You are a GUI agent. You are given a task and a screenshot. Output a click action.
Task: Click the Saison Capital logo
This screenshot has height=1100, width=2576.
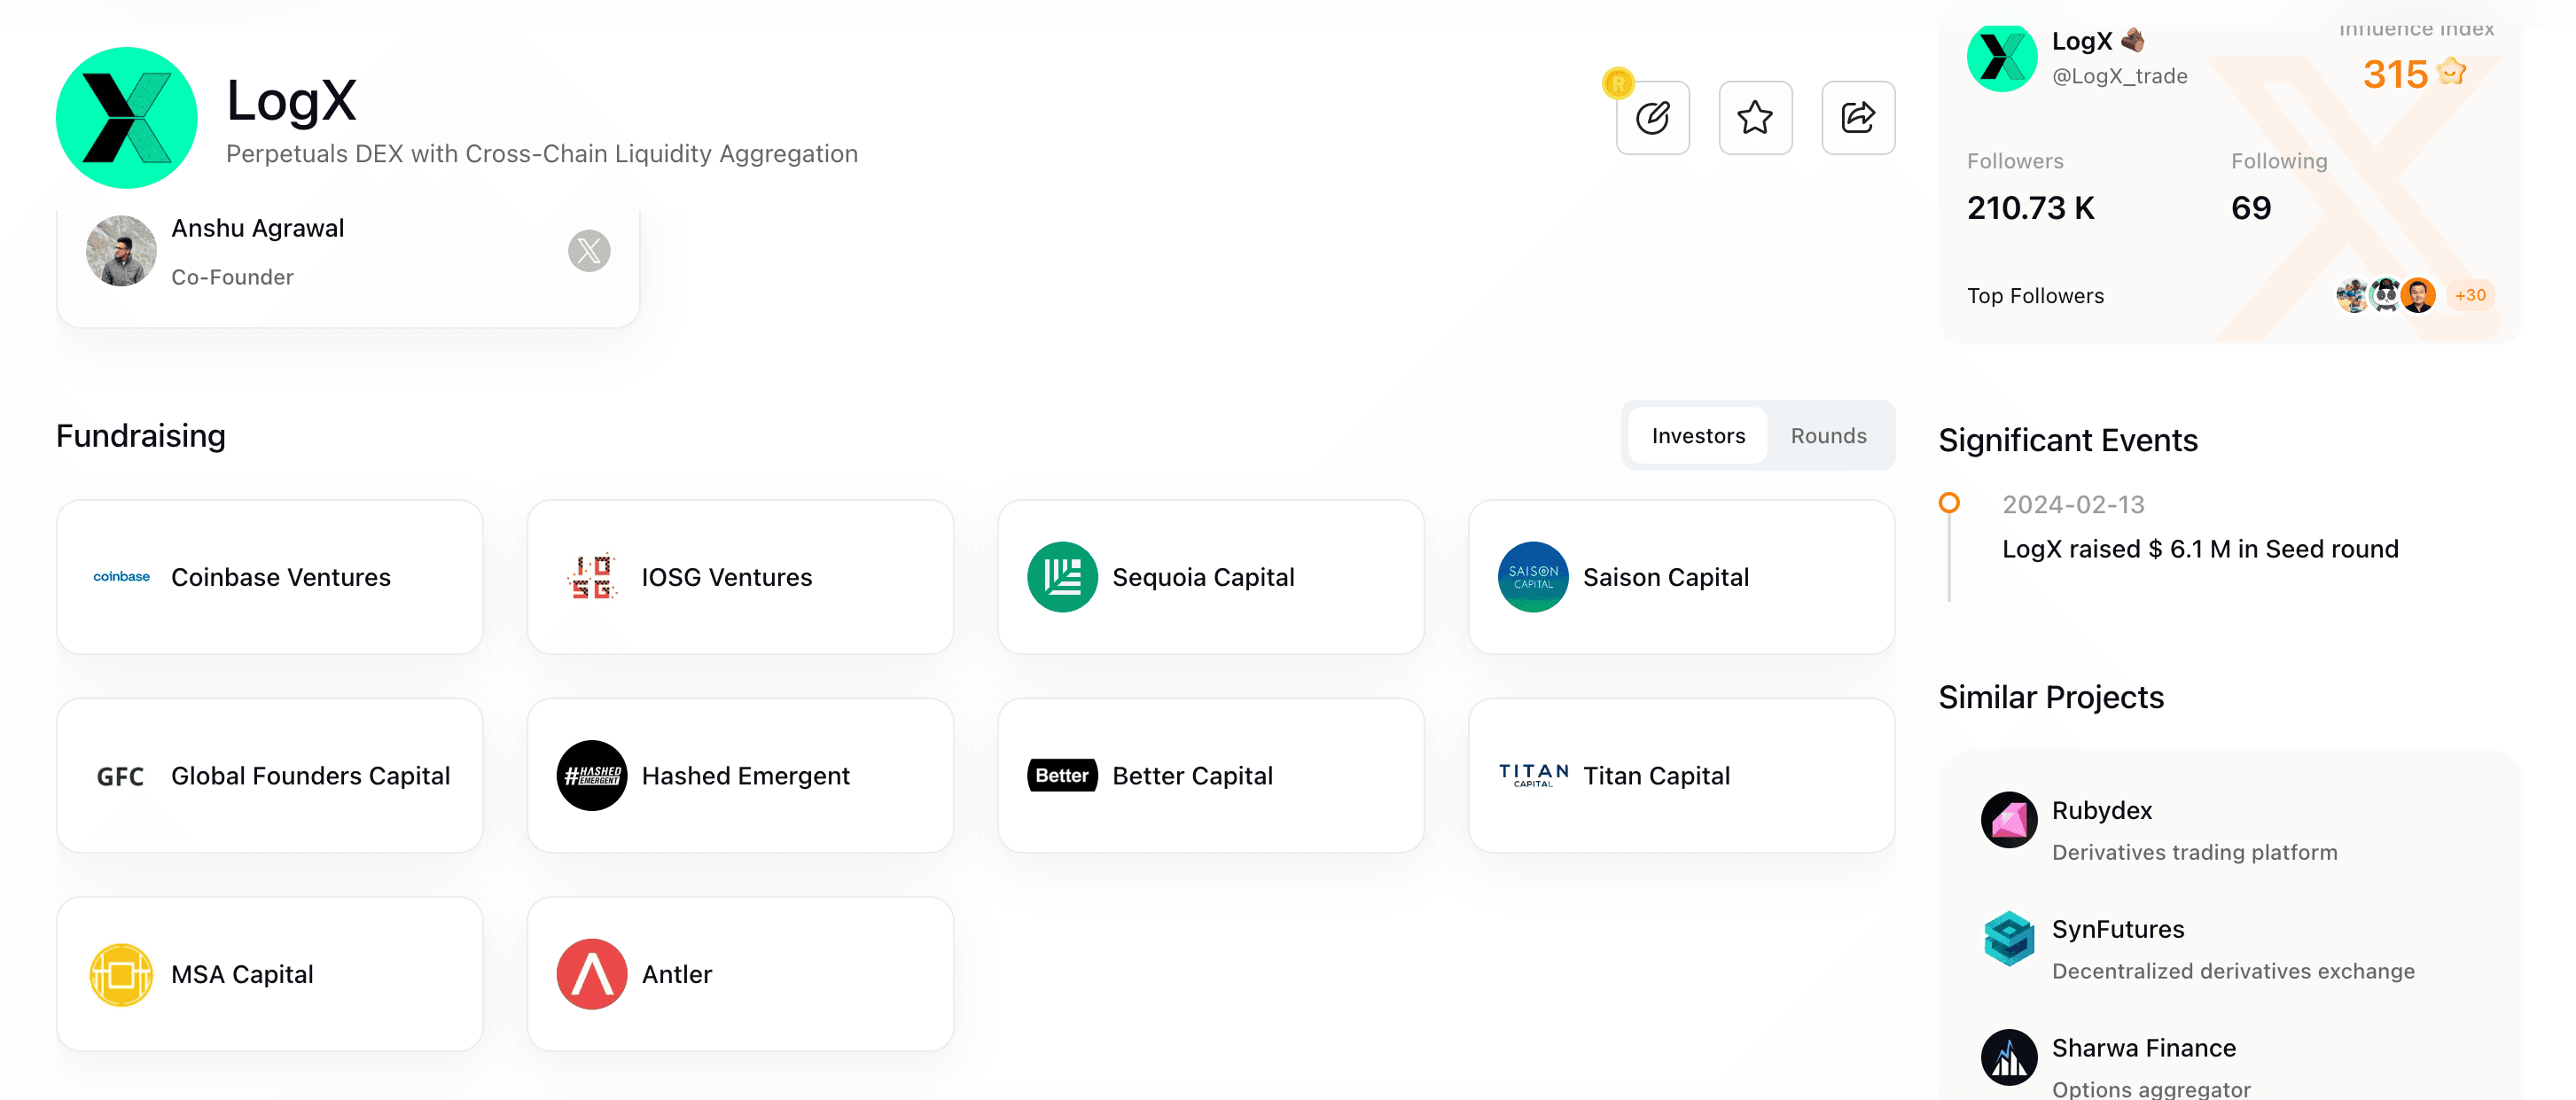(x=1533, y=577)
